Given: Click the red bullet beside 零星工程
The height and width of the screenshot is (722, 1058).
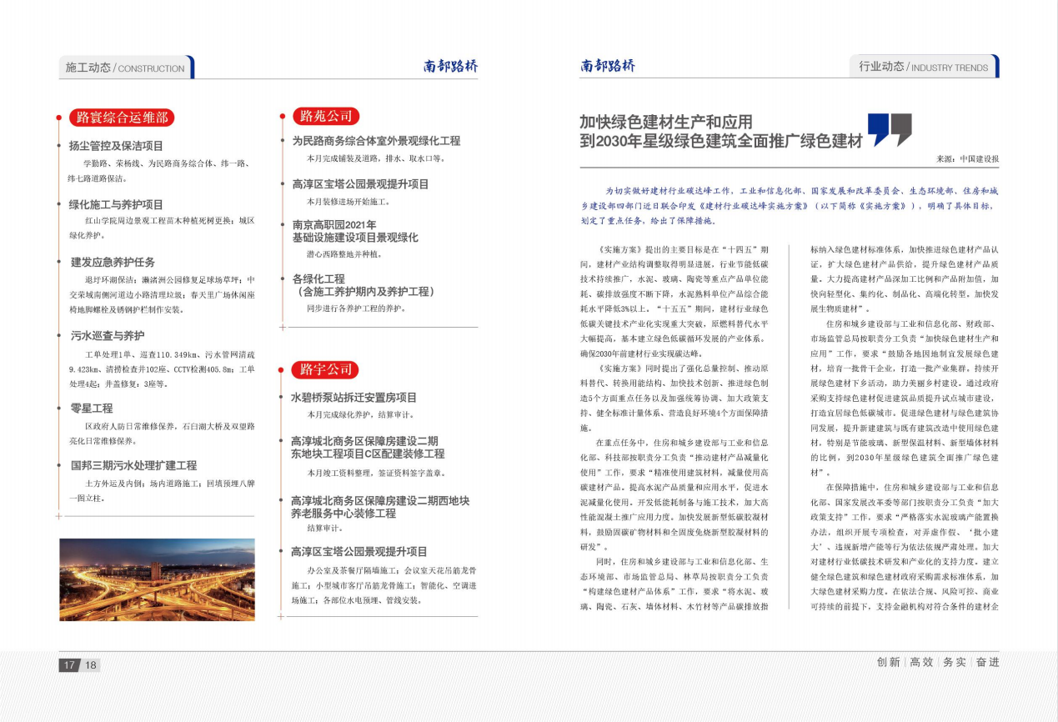Looking at the screenshot, I should point(58,409).
